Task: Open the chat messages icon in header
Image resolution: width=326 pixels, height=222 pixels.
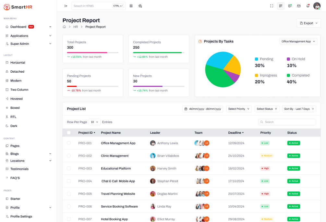Action: click(290, 6)
